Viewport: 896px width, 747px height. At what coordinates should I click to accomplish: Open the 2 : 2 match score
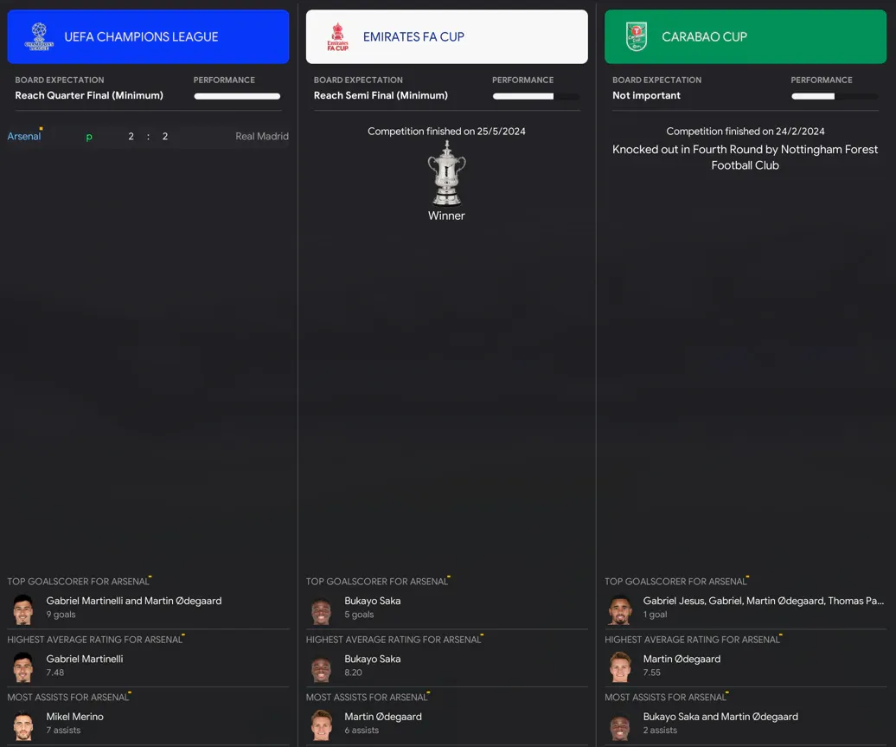point(148,136)
